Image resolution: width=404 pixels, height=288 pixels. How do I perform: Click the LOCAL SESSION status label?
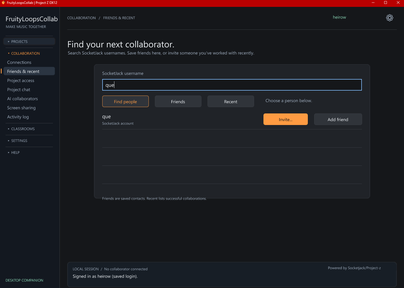click(x=85, y=269)
